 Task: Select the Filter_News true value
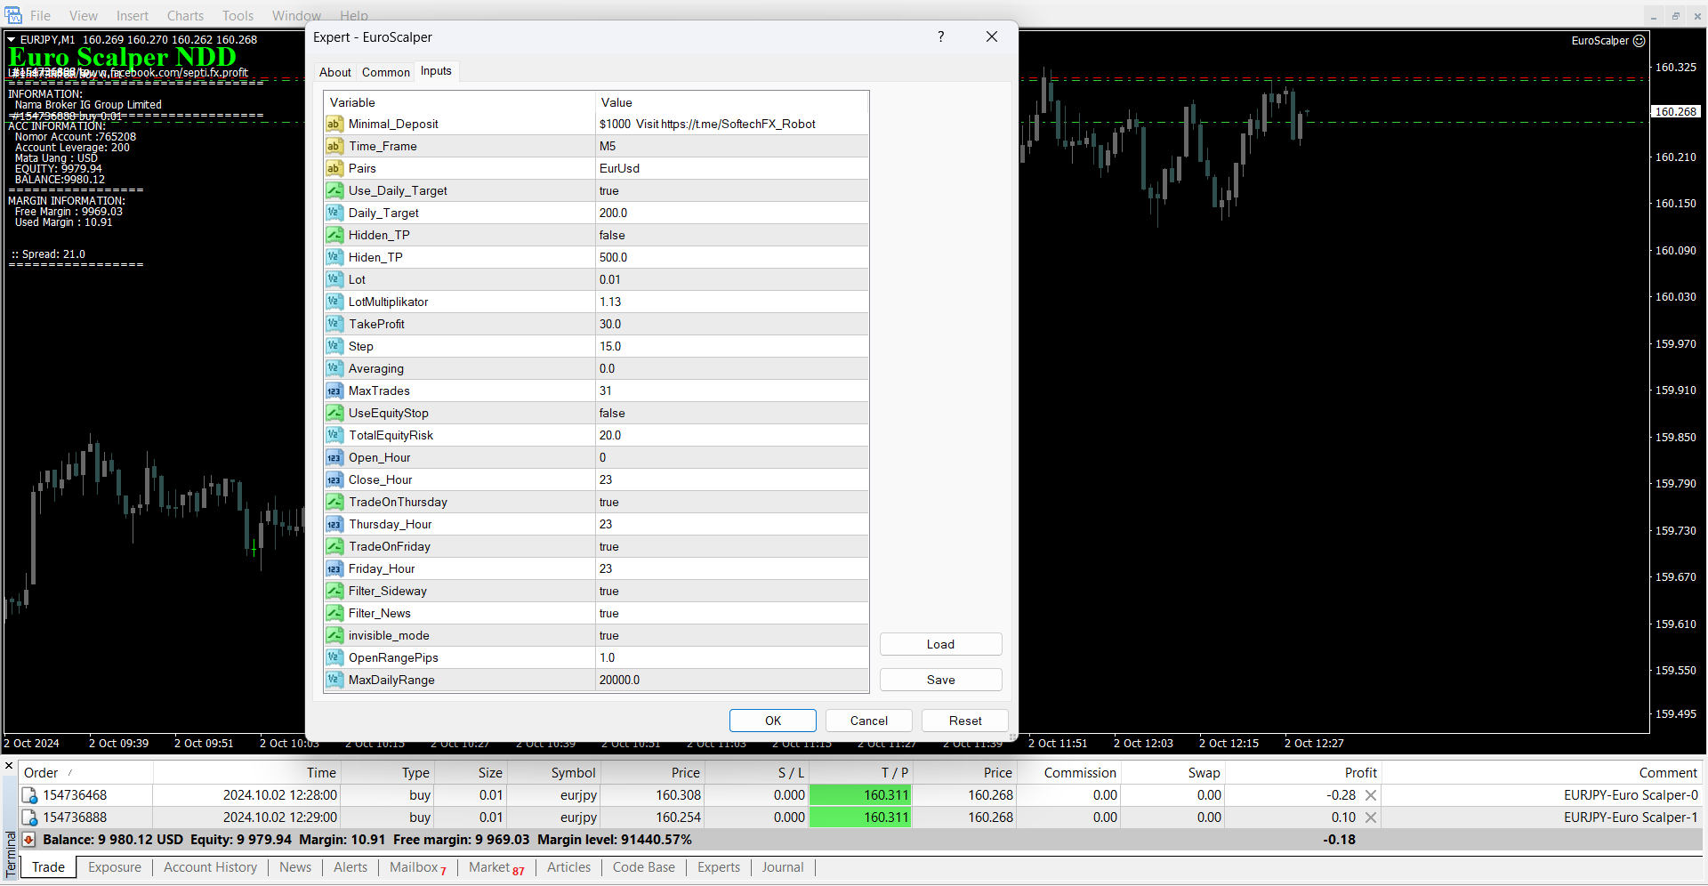pos(609,614)
